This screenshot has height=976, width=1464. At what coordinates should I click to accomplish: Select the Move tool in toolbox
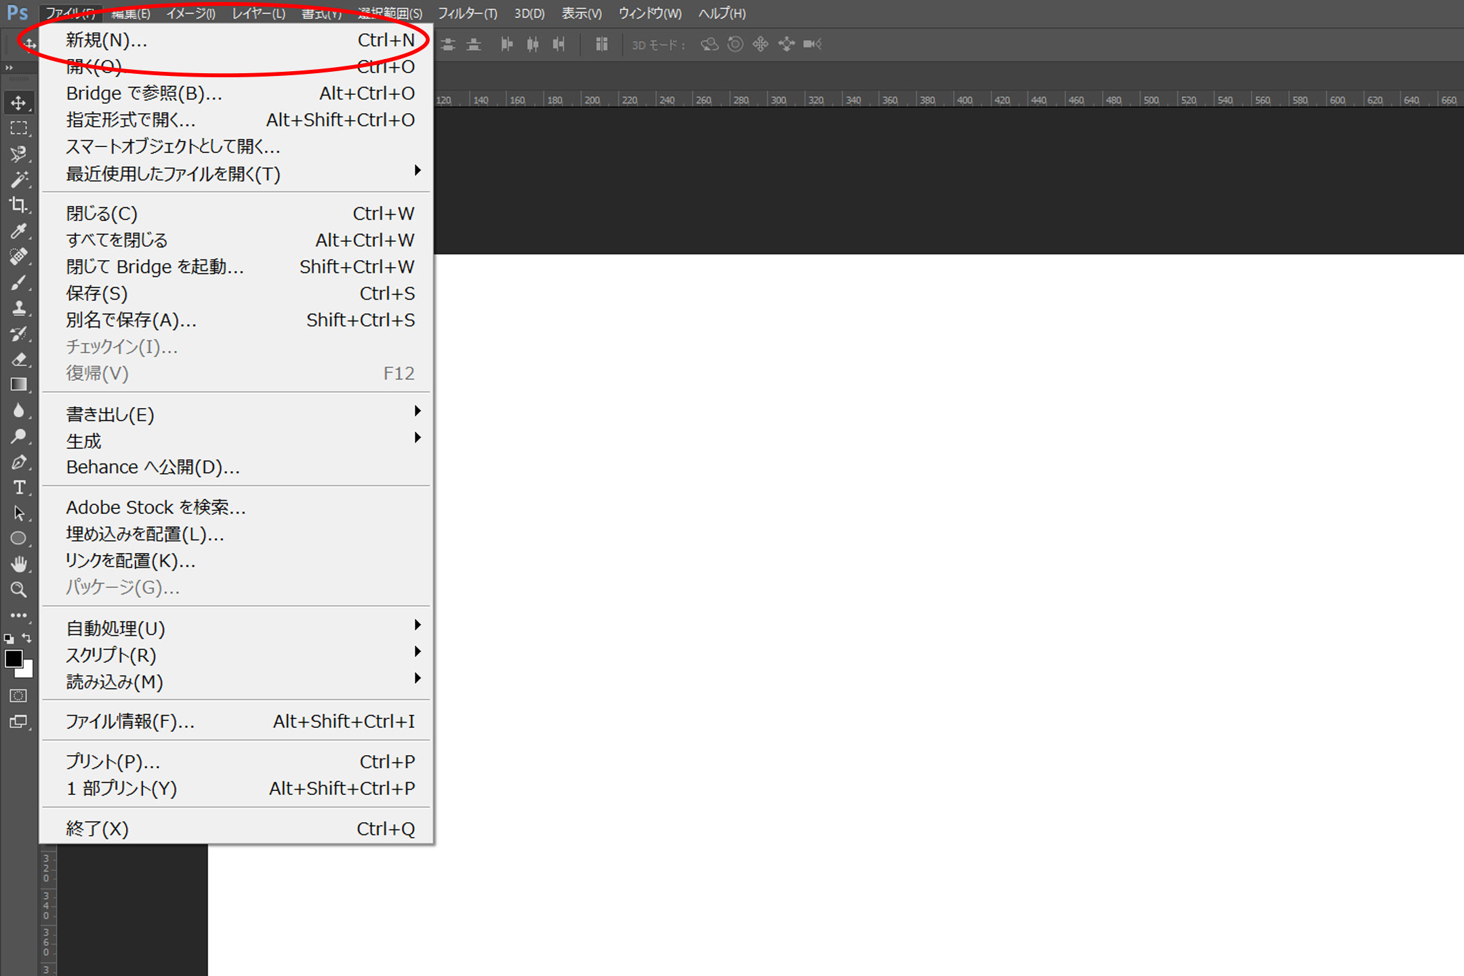coord(18,103)
